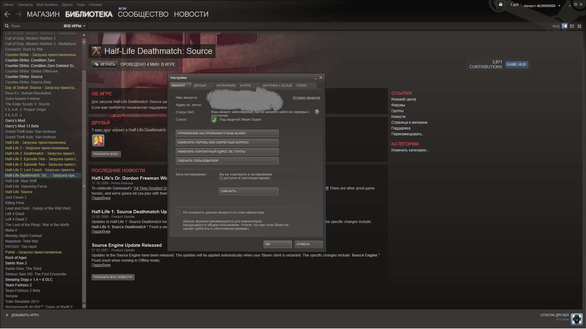
Task: Go to НОВОСТИ section
Action: pyautogui.click(x=191, y=14)
